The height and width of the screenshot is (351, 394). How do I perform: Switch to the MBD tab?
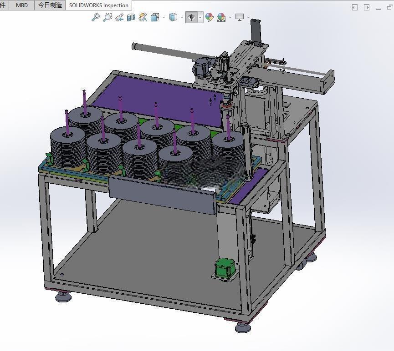[x=21, y=5]
